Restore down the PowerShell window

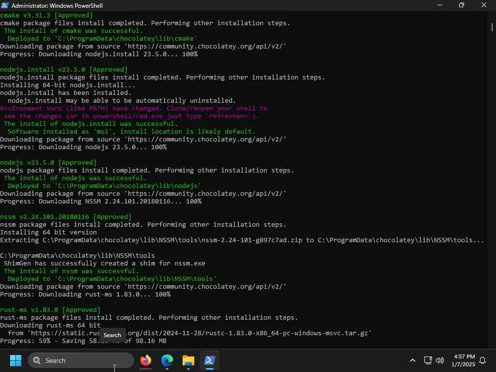462,5
